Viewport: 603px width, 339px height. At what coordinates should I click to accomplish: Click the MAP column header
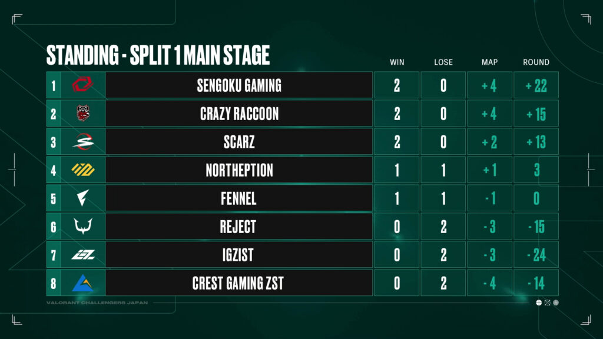489,62
